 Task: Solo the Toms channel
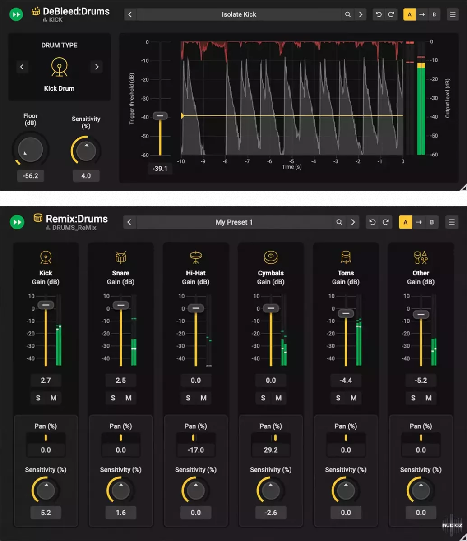pyautogui.click(x=338, y=398)
